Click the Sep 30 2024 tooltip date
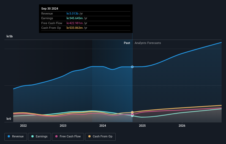The width and height of the screenshot is (226, 144). tap(50, 9)
